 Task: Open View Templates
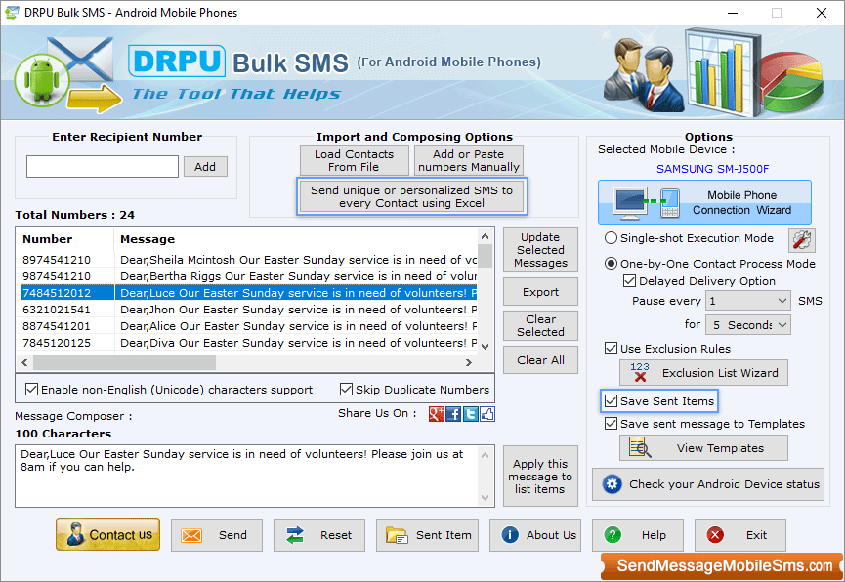pos(703,448)
